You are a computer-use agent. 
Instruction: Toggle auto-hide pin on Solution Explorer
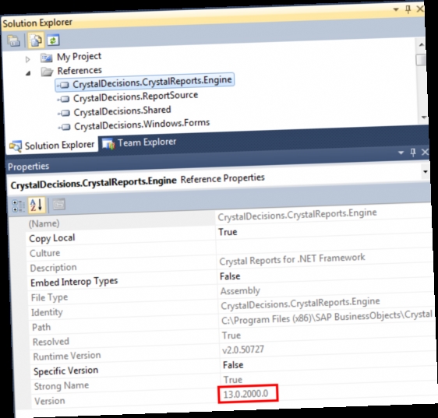tap(408, 9)
